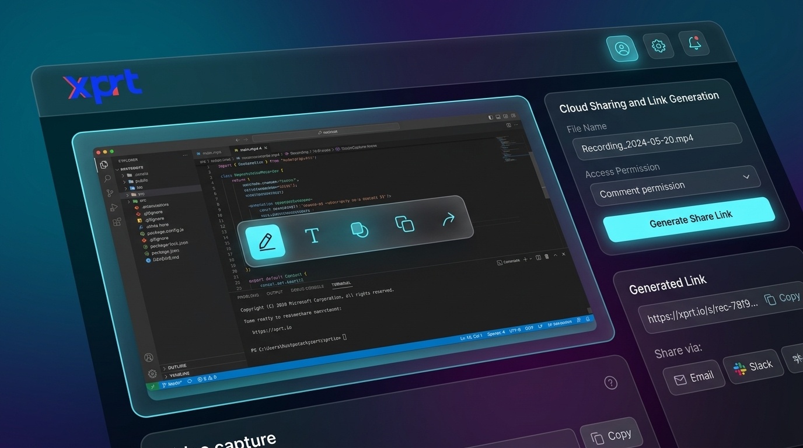The width and height of the screenshot is (803, 448).
Task: Click the UTF-8 encoding status bar entry
Action: [x=515, y=331]
